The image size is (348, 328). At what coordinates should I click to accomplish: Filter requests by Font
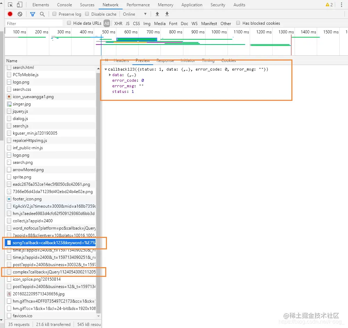[173, 23]
